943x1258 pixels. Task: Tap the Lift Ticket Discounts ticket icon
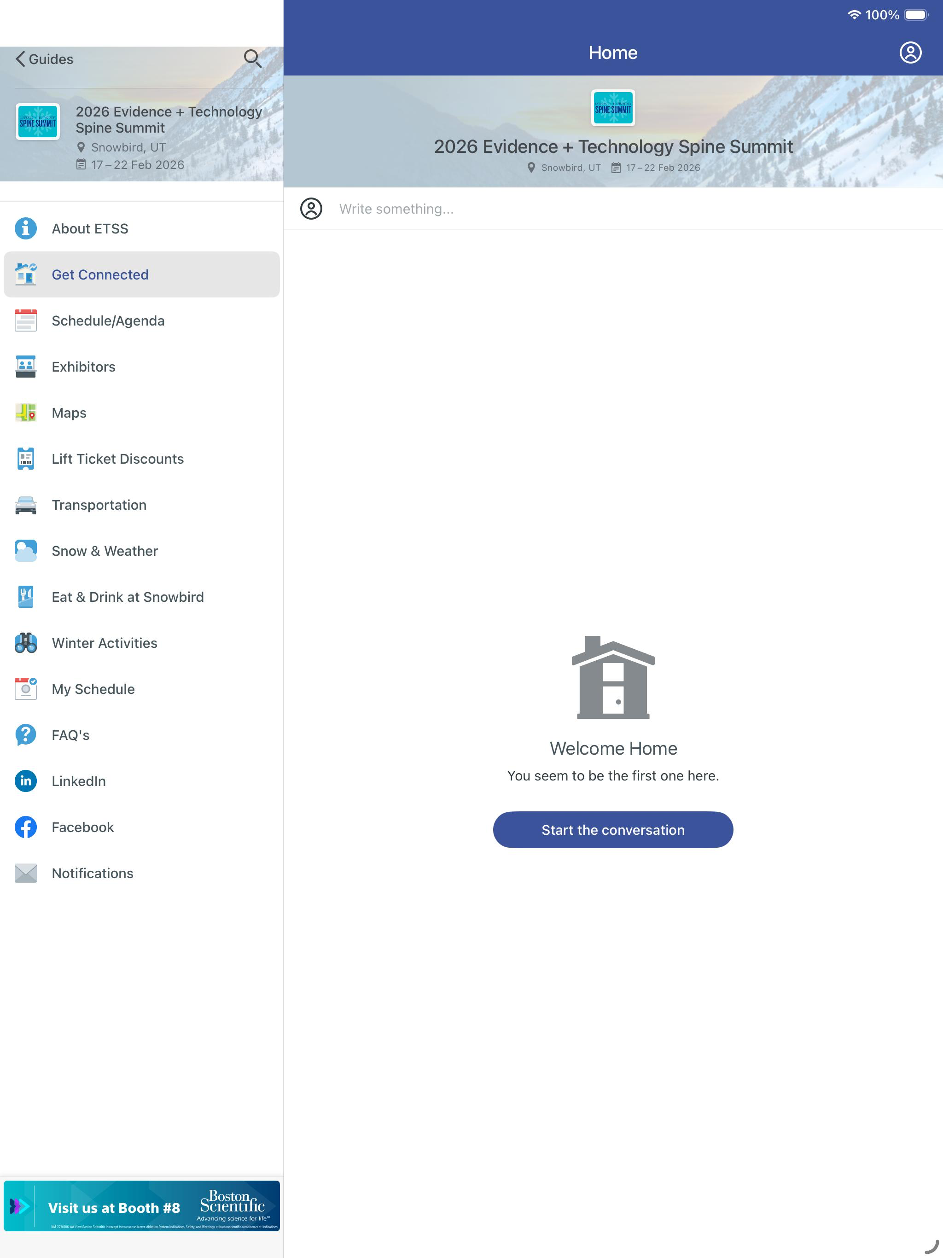tap(26, 459)
